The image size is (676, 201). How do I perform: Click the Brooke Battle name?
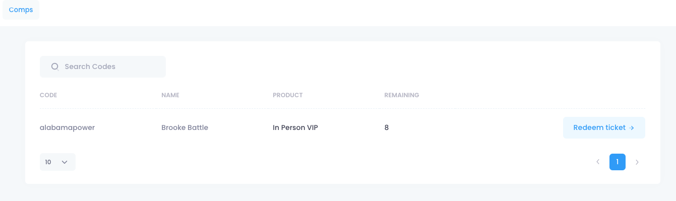(x=185, y=127)
